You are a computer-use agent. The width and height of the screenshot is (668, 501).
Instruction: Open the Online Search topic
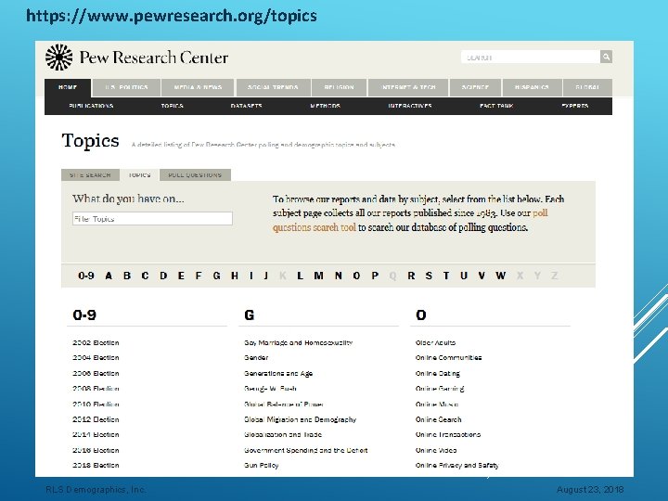click(x=438, y=419)
